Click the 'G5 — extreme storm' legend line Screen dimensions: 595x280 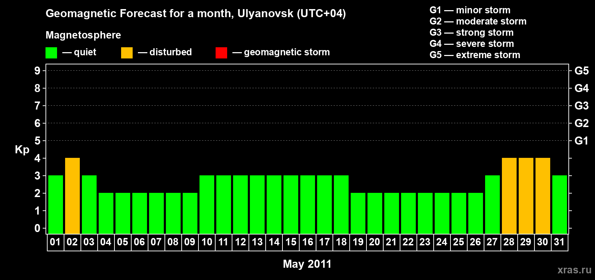tap(475, 55)
